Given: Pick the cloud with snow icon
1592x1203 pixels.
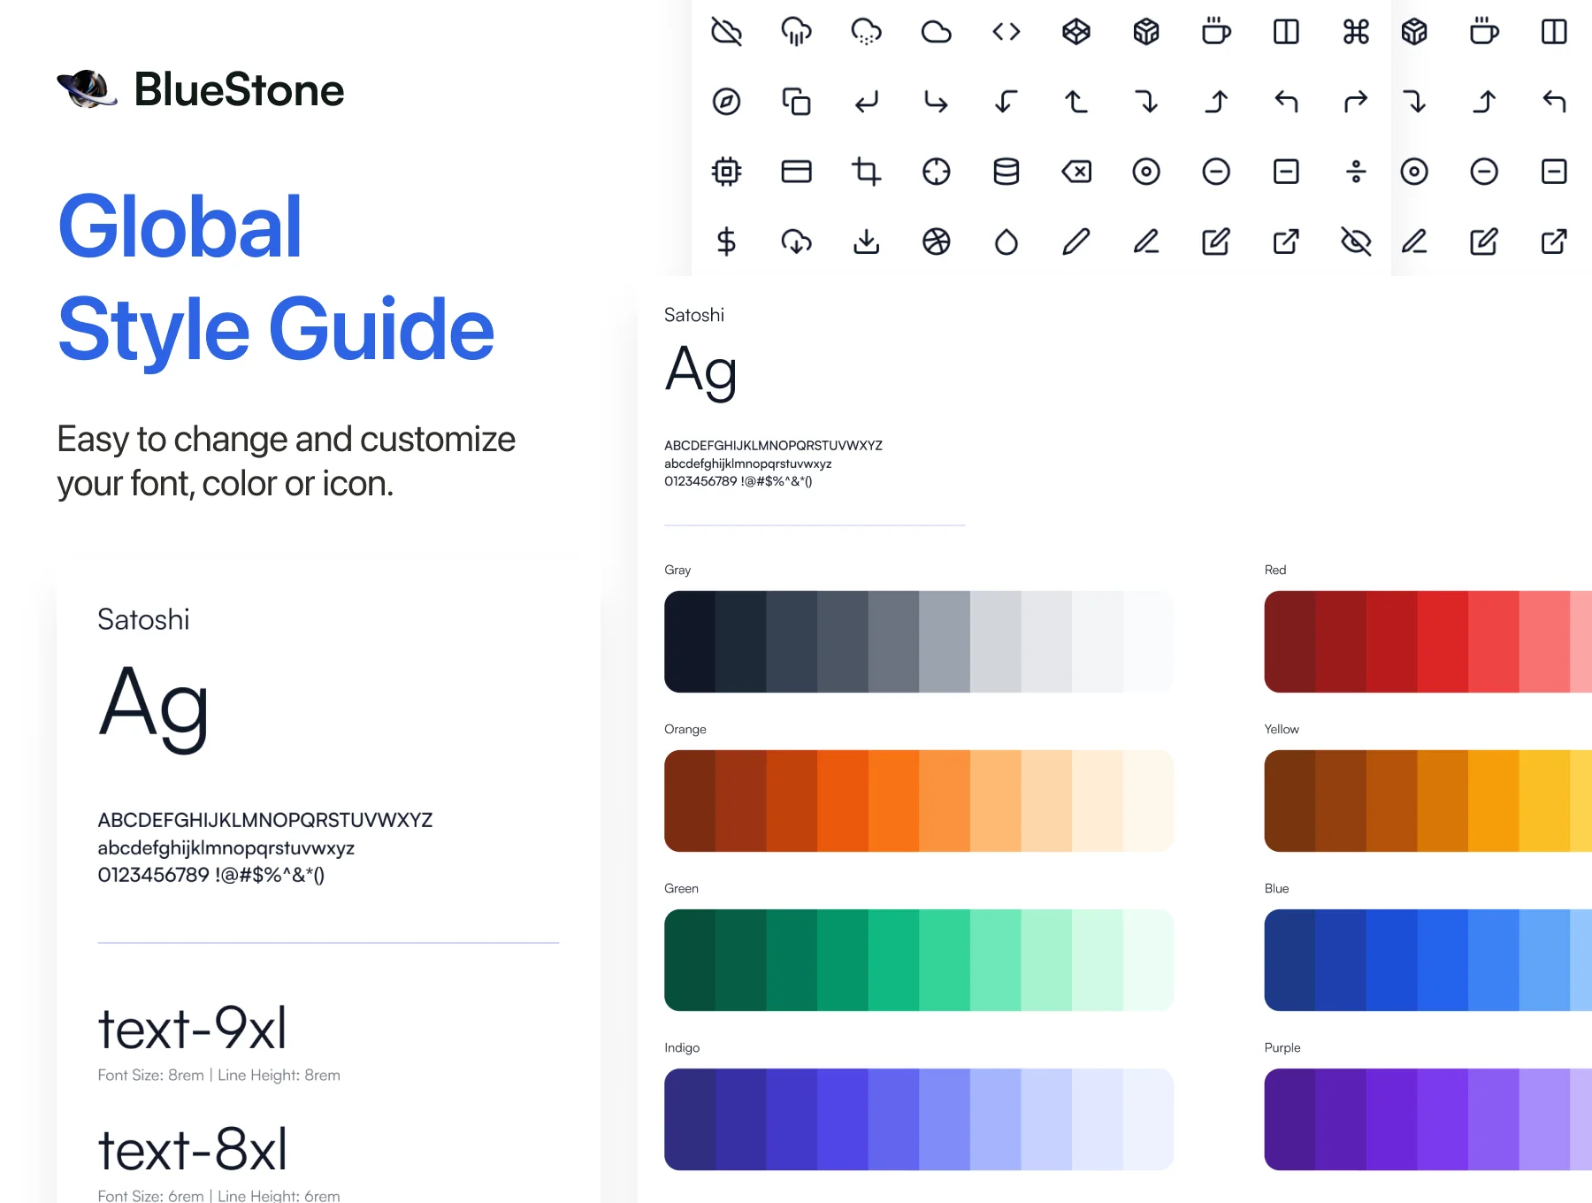Looking at the screenshot, I should 866,32.
